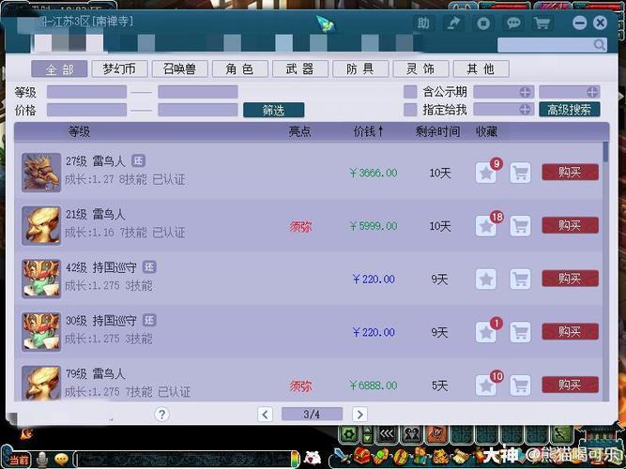Sort listings by 价钱 column header
626x469 pixels.
[x=368, y=132]
